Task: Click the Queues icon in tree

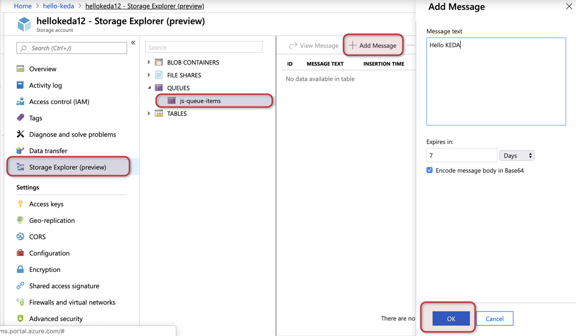Action: (159, 88)
